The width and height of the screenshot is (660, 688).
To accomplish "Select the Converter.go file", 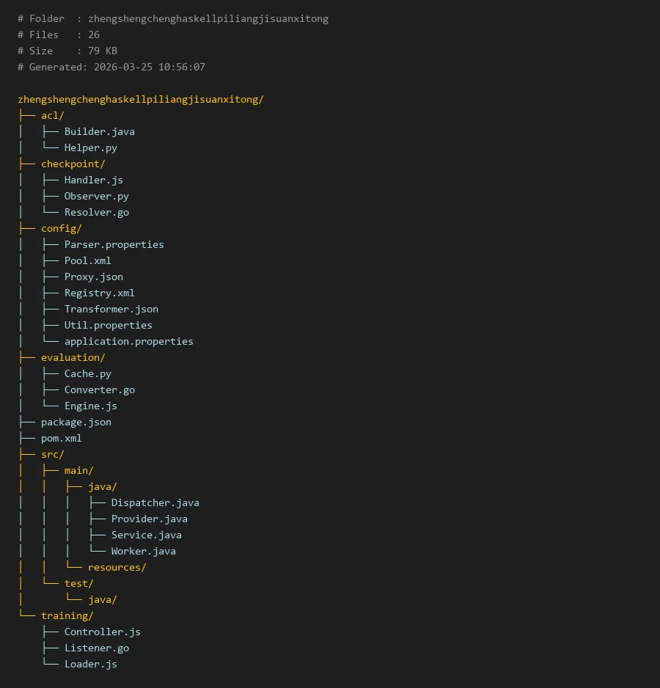I will tap(99, 389).
